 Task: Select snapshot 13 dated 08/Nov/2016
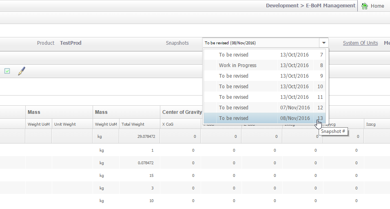click(x=265, y=118)
